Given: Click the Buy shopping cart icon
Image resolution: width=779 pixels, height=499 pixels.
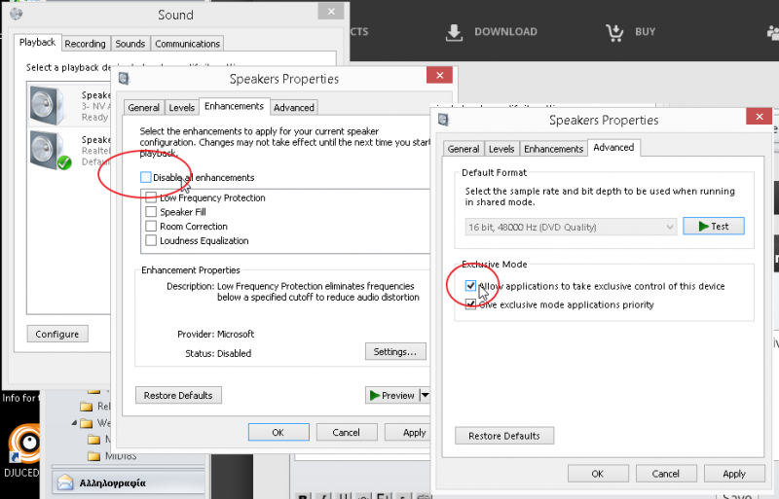Looking at the screenshot, I should point(614,32).
